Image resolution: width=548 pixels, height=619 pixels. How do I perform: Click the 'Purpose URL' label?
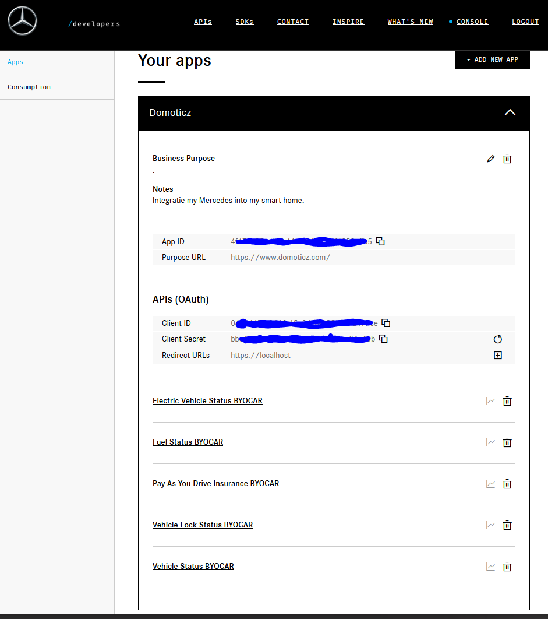point(183,258)
